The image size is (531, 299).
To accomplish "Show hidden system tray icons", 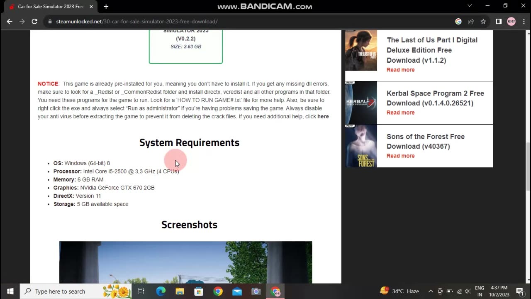I will pyautogui.click(x=431, y=291).
